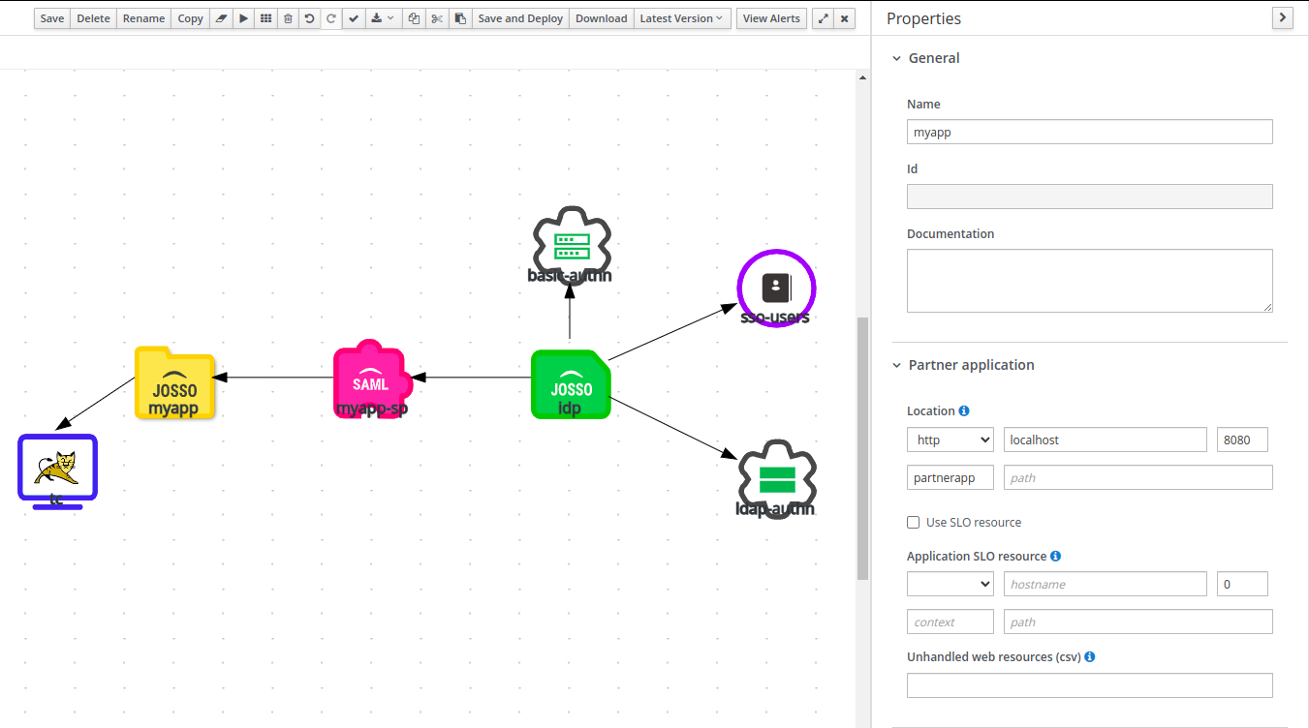Select the pink SAML myapp-sp node
Screen dimensions: 1309x728
(x=373, y=379)
